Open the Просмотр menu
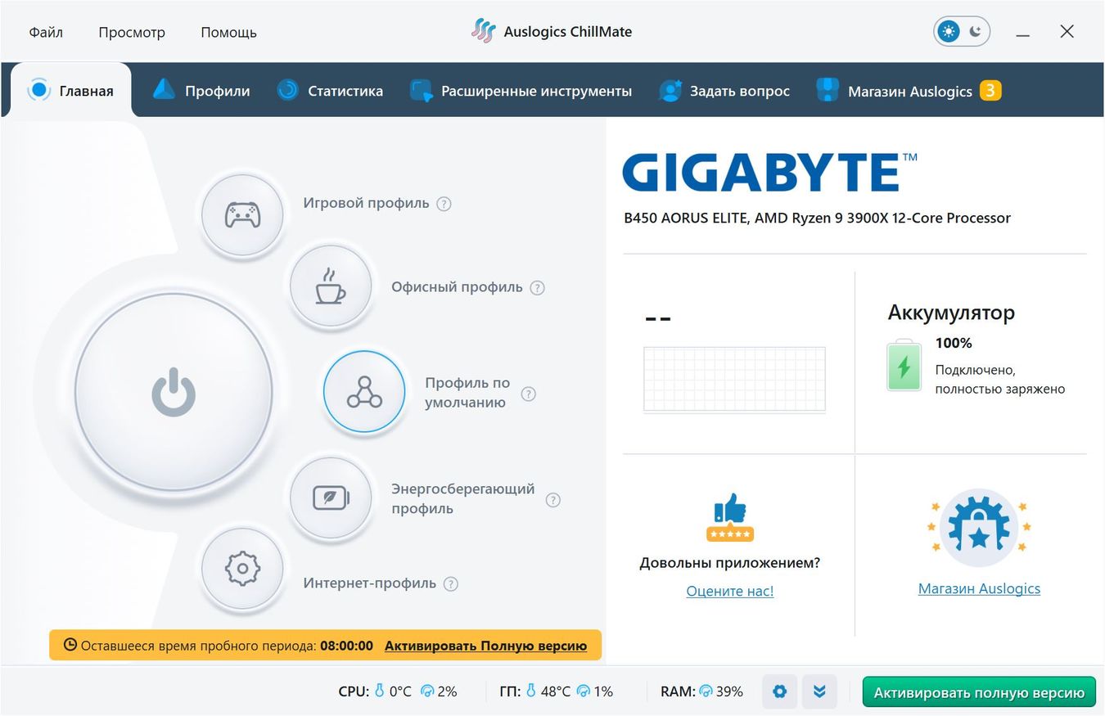Screen dimensions: 1105x716 pyautogui.click(x=132, y=33)
